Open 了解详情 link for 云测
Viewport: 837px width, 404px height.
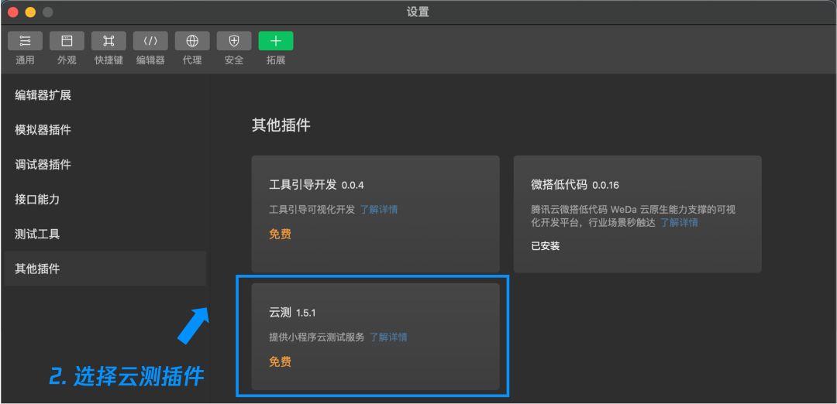pyautogui.click(x=388, y=337)
